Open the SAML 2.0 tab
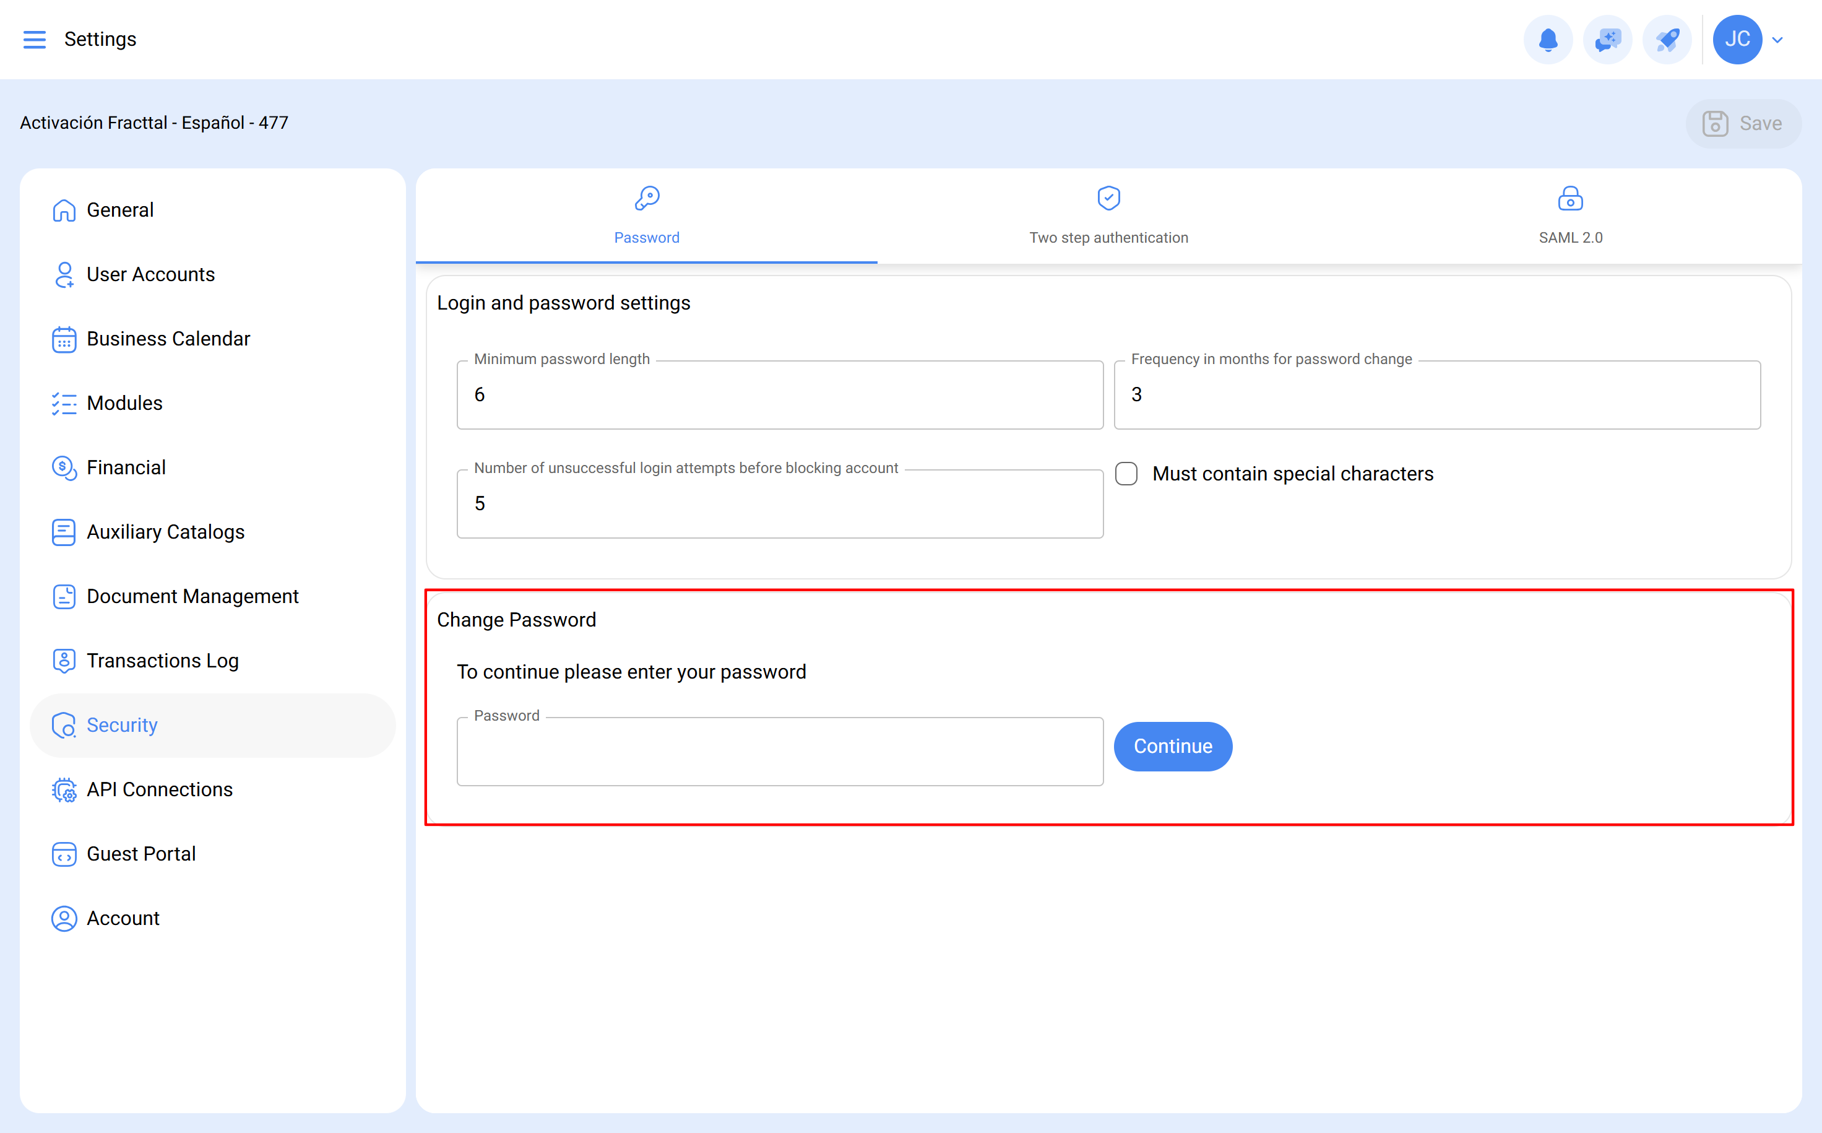 point(1569,217)
